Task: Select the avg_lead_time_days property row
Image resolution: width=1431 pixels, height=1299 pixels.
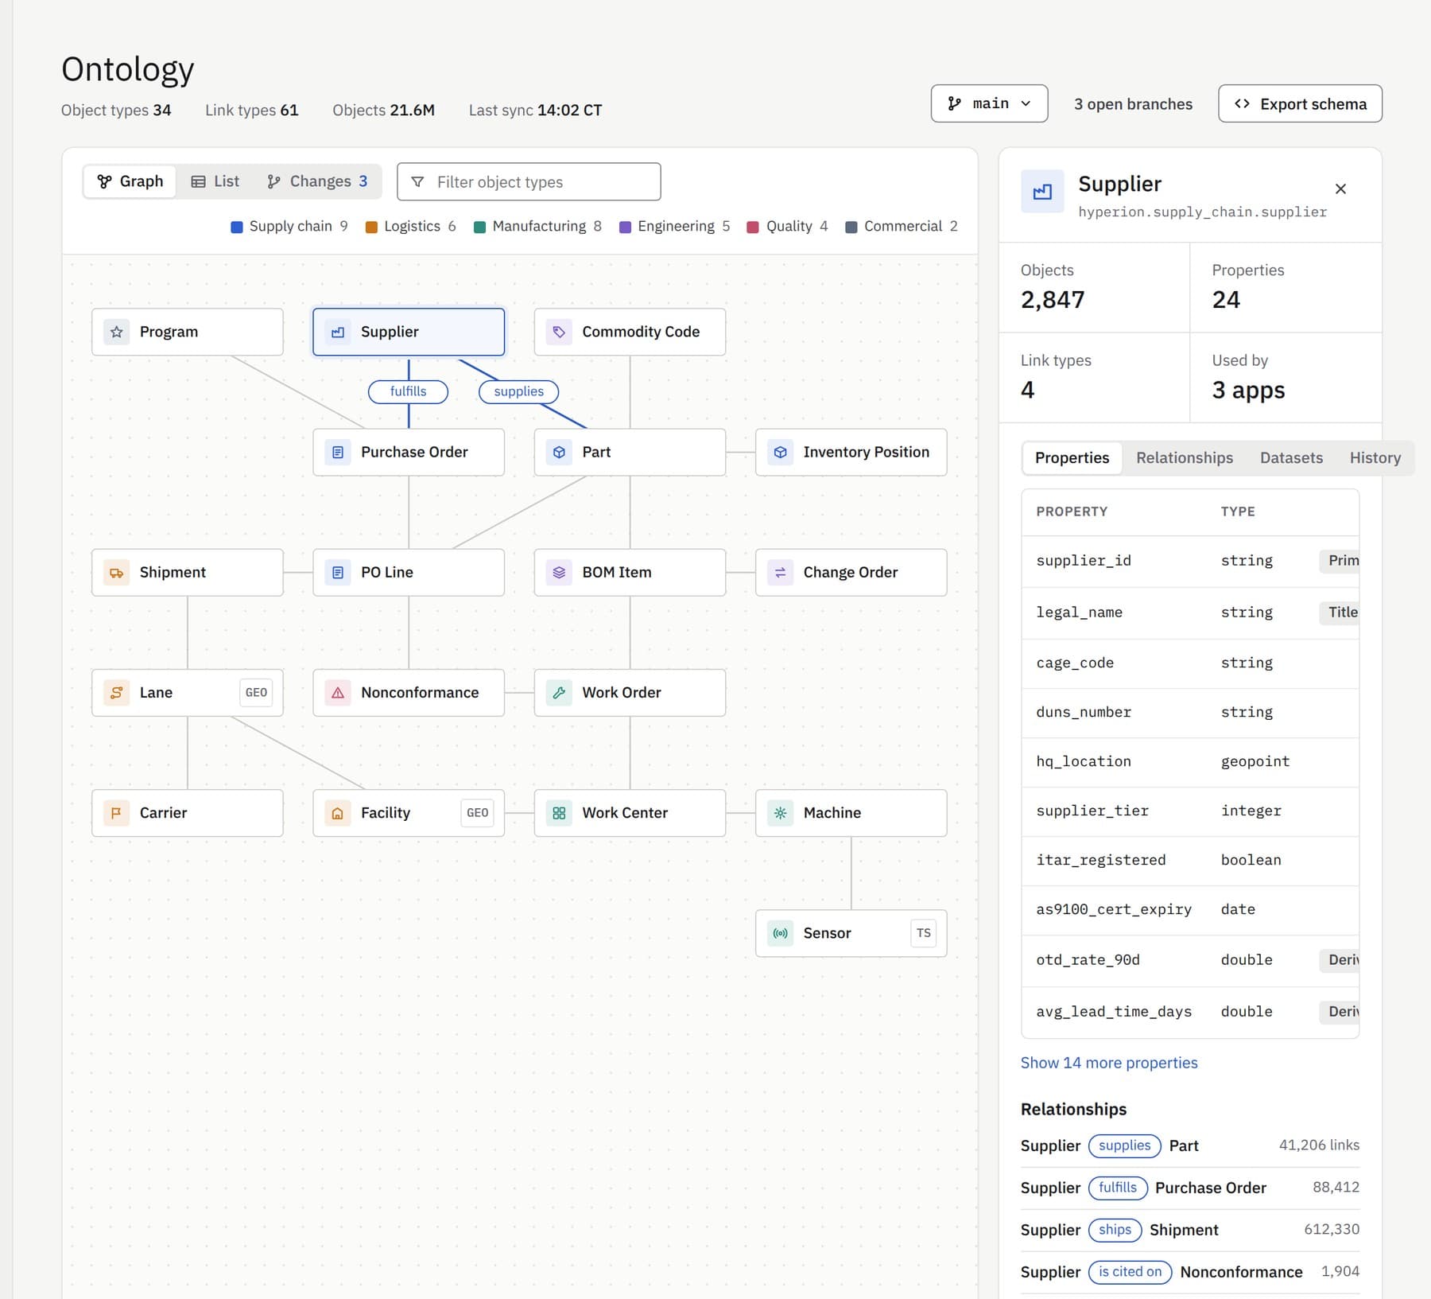Action: pyautogui.click(x=1190, y=1012)
